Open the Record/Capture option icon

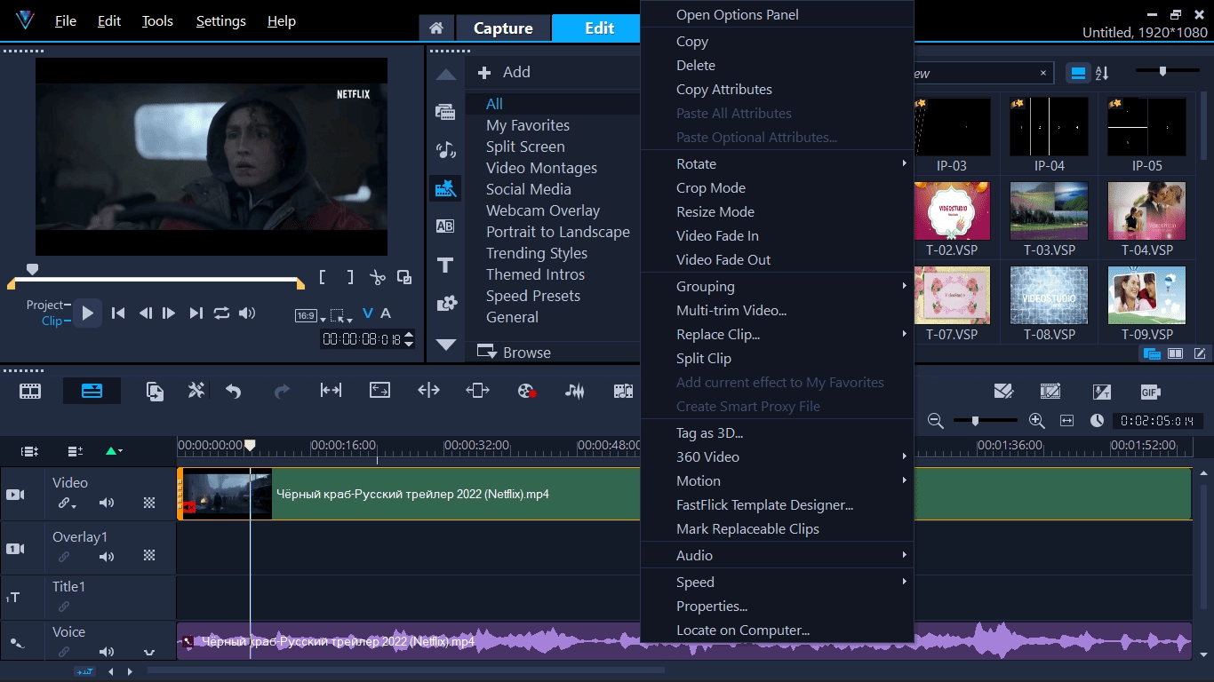pos(526,391)
